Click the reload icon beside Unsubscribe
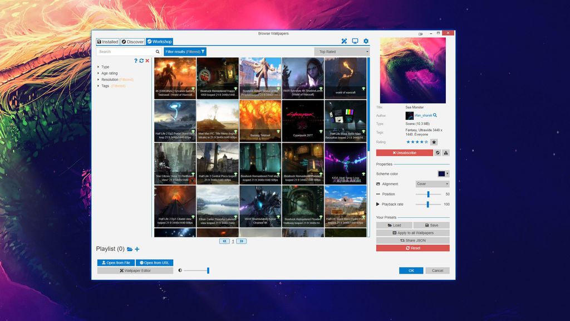The height and width of the screenshot is (321, 570). pos(438,153)
